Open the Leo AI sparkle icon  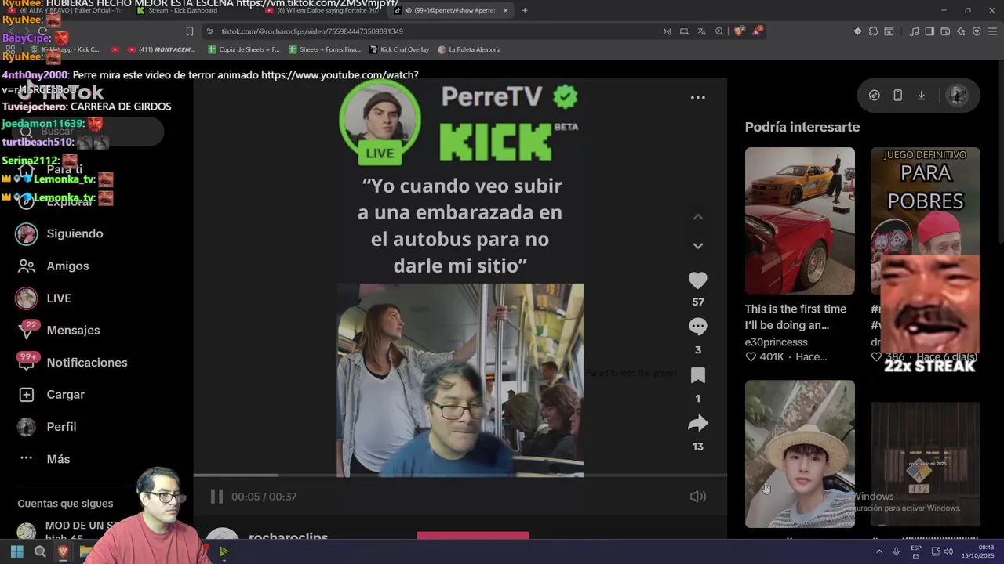tap(961, 31)
